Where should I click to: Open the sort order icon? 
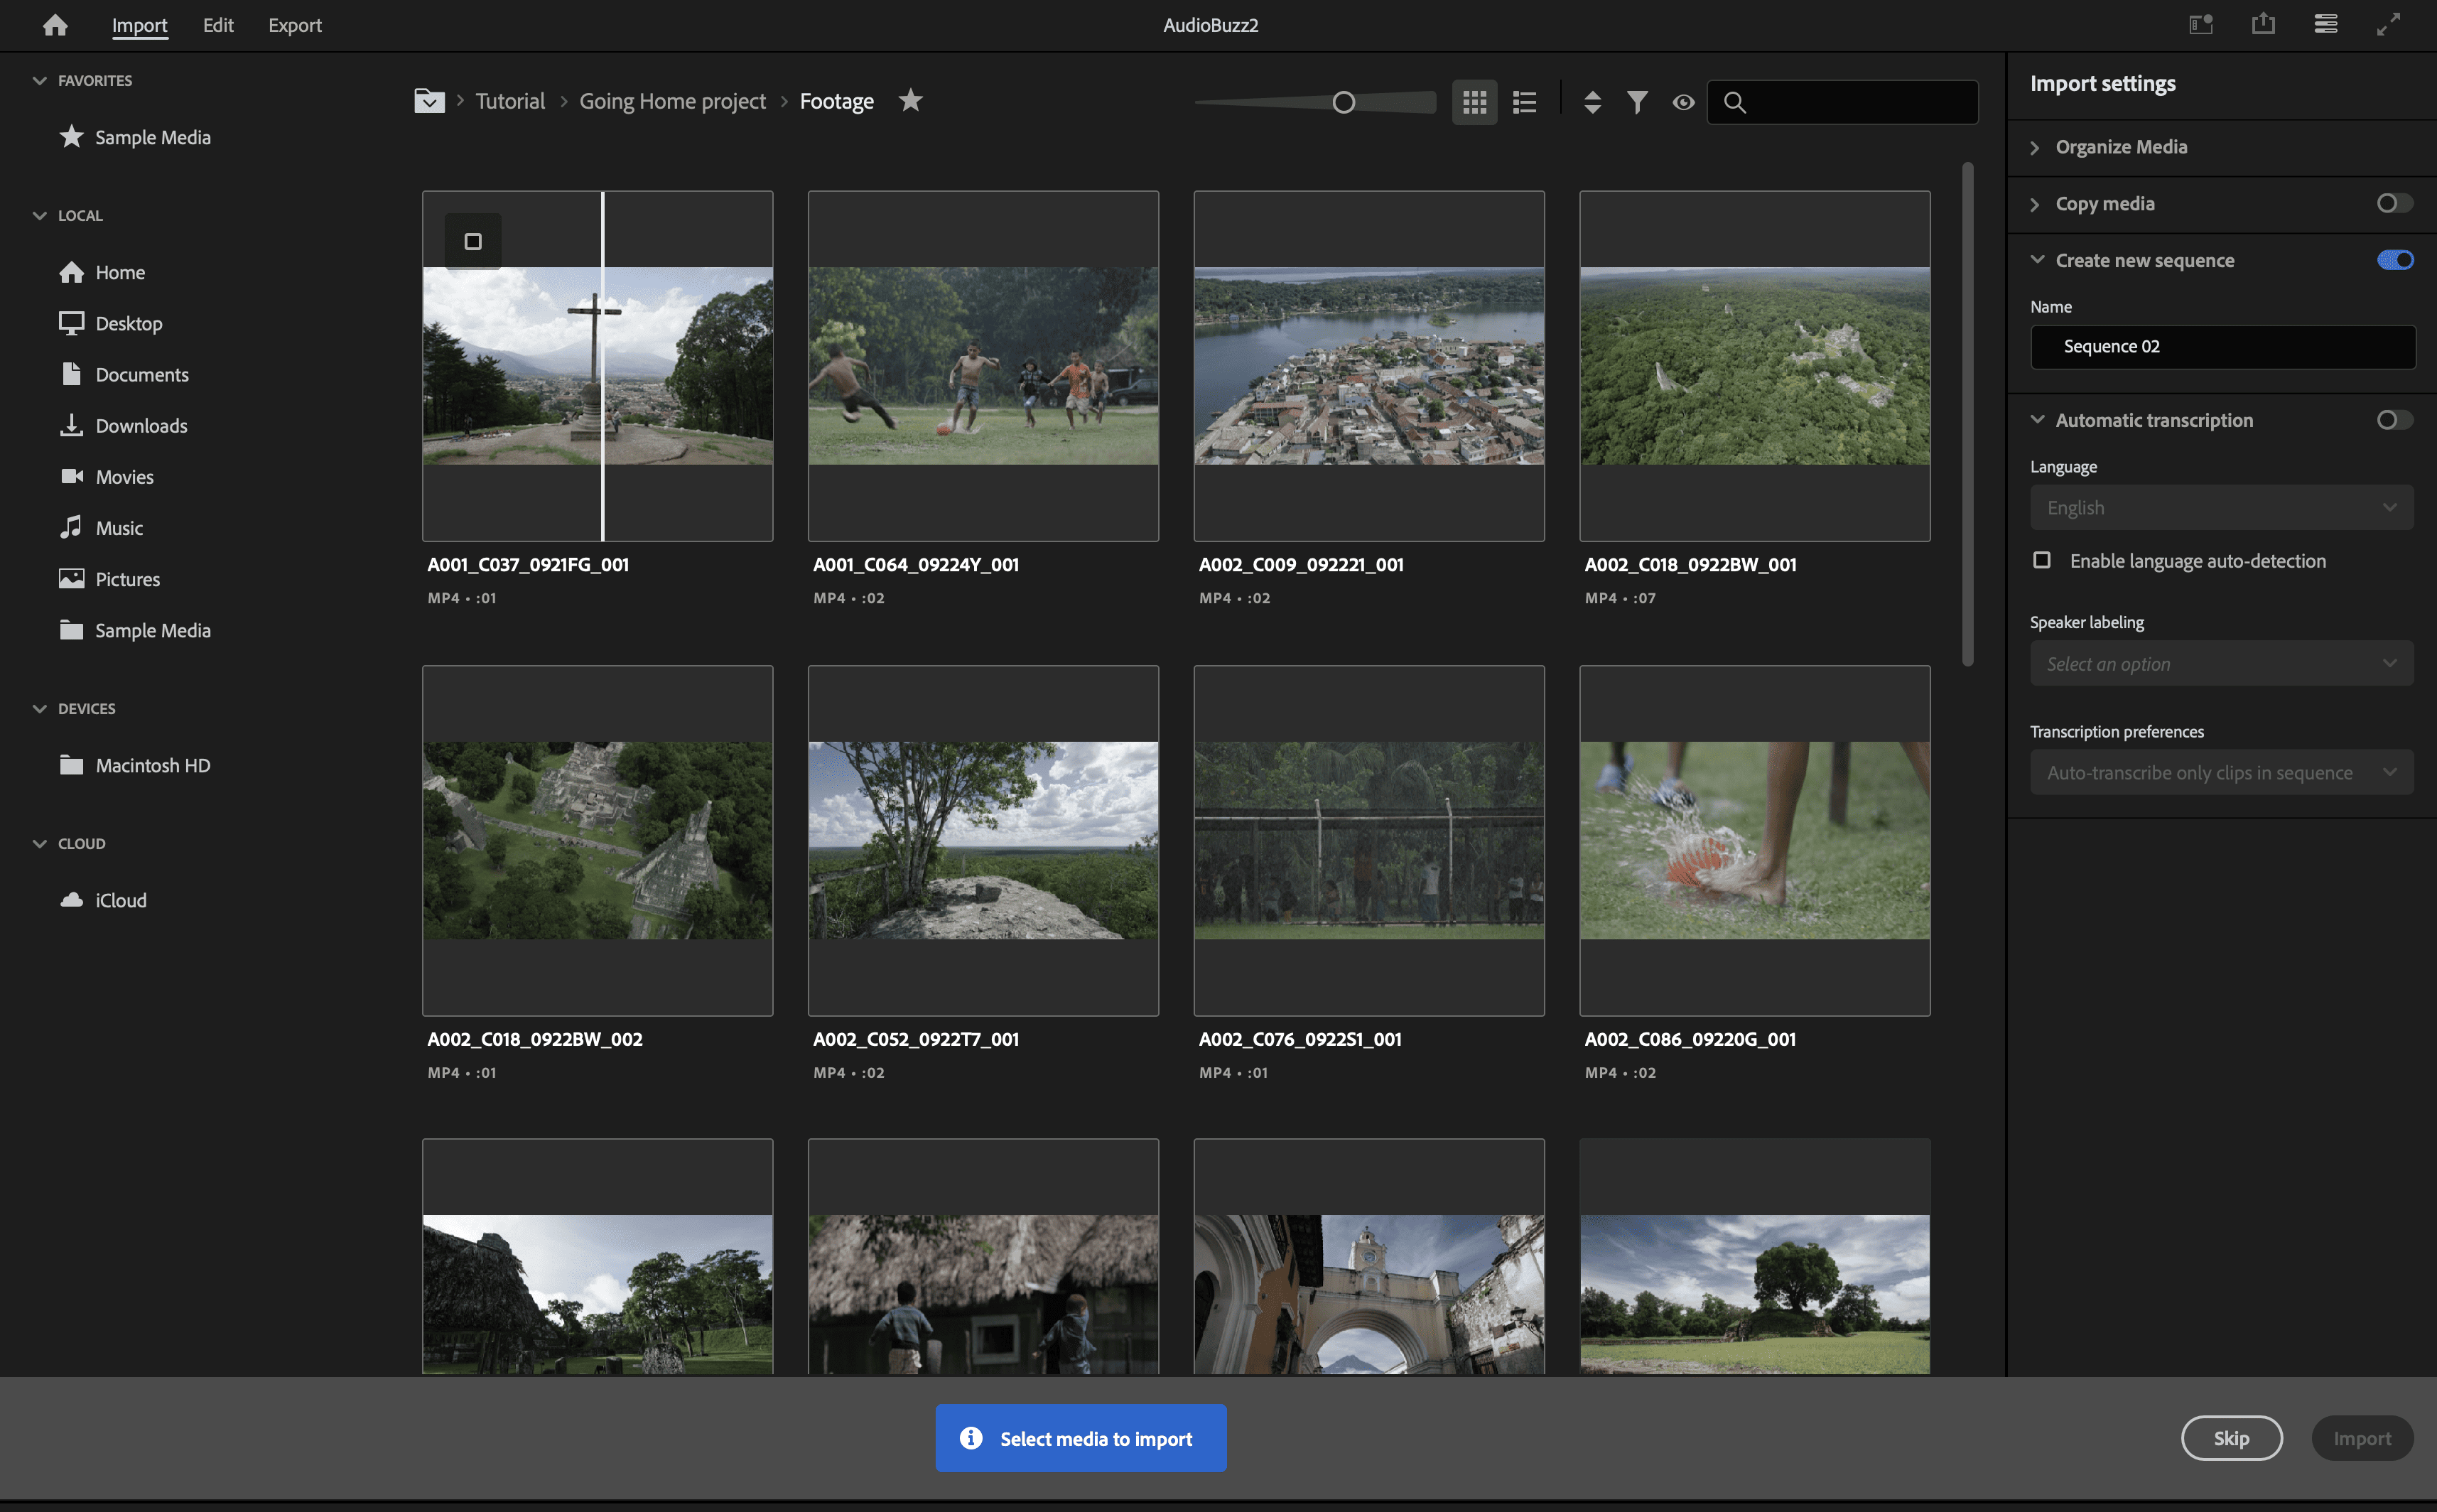tap(1592, 102)
